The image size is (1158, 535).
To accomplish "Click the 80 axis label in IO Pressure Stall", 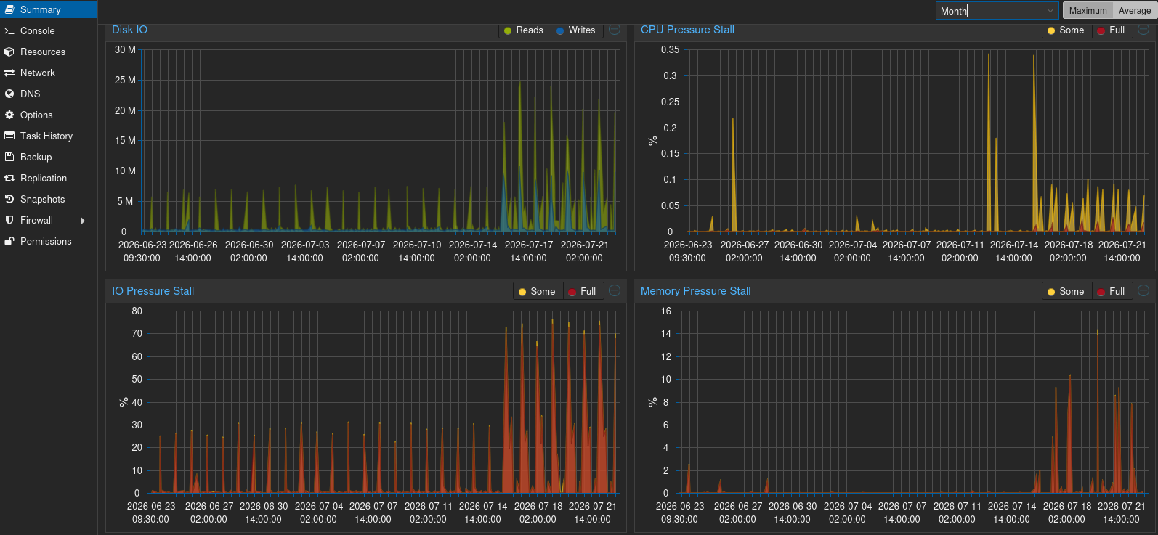I will pos(137,311).
